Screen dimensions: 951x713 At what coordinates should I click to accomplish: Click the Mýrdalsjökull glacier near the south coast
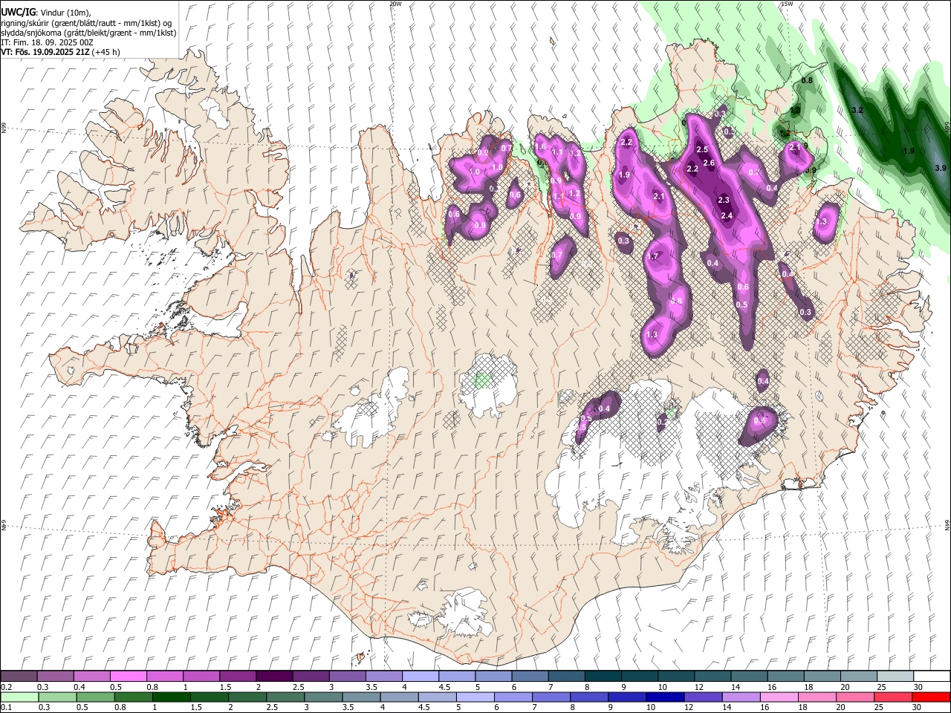tap(467, 613)
